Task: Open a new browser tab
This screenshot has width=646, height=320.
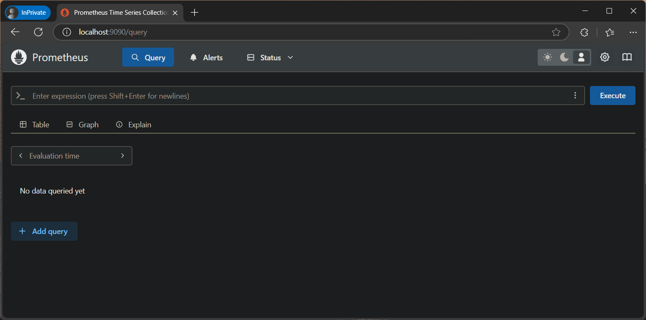Action: [x=194, y=13]
